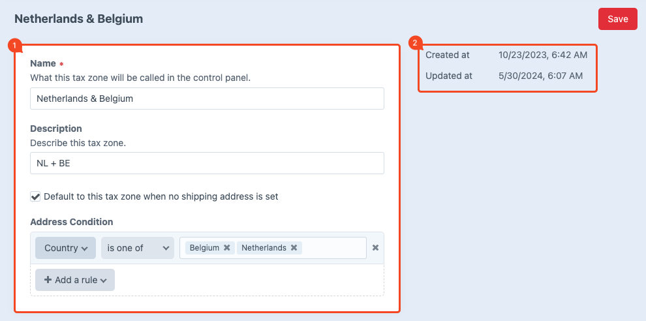The image size is (646, 321).
Task: Click the Netherlands & Belgium page heading
Action: [78, 19]
